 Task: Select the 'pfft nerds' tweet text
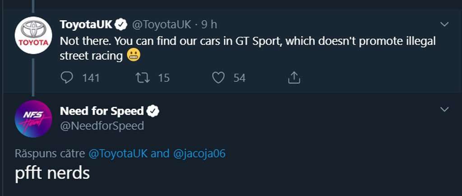point(52,173)
